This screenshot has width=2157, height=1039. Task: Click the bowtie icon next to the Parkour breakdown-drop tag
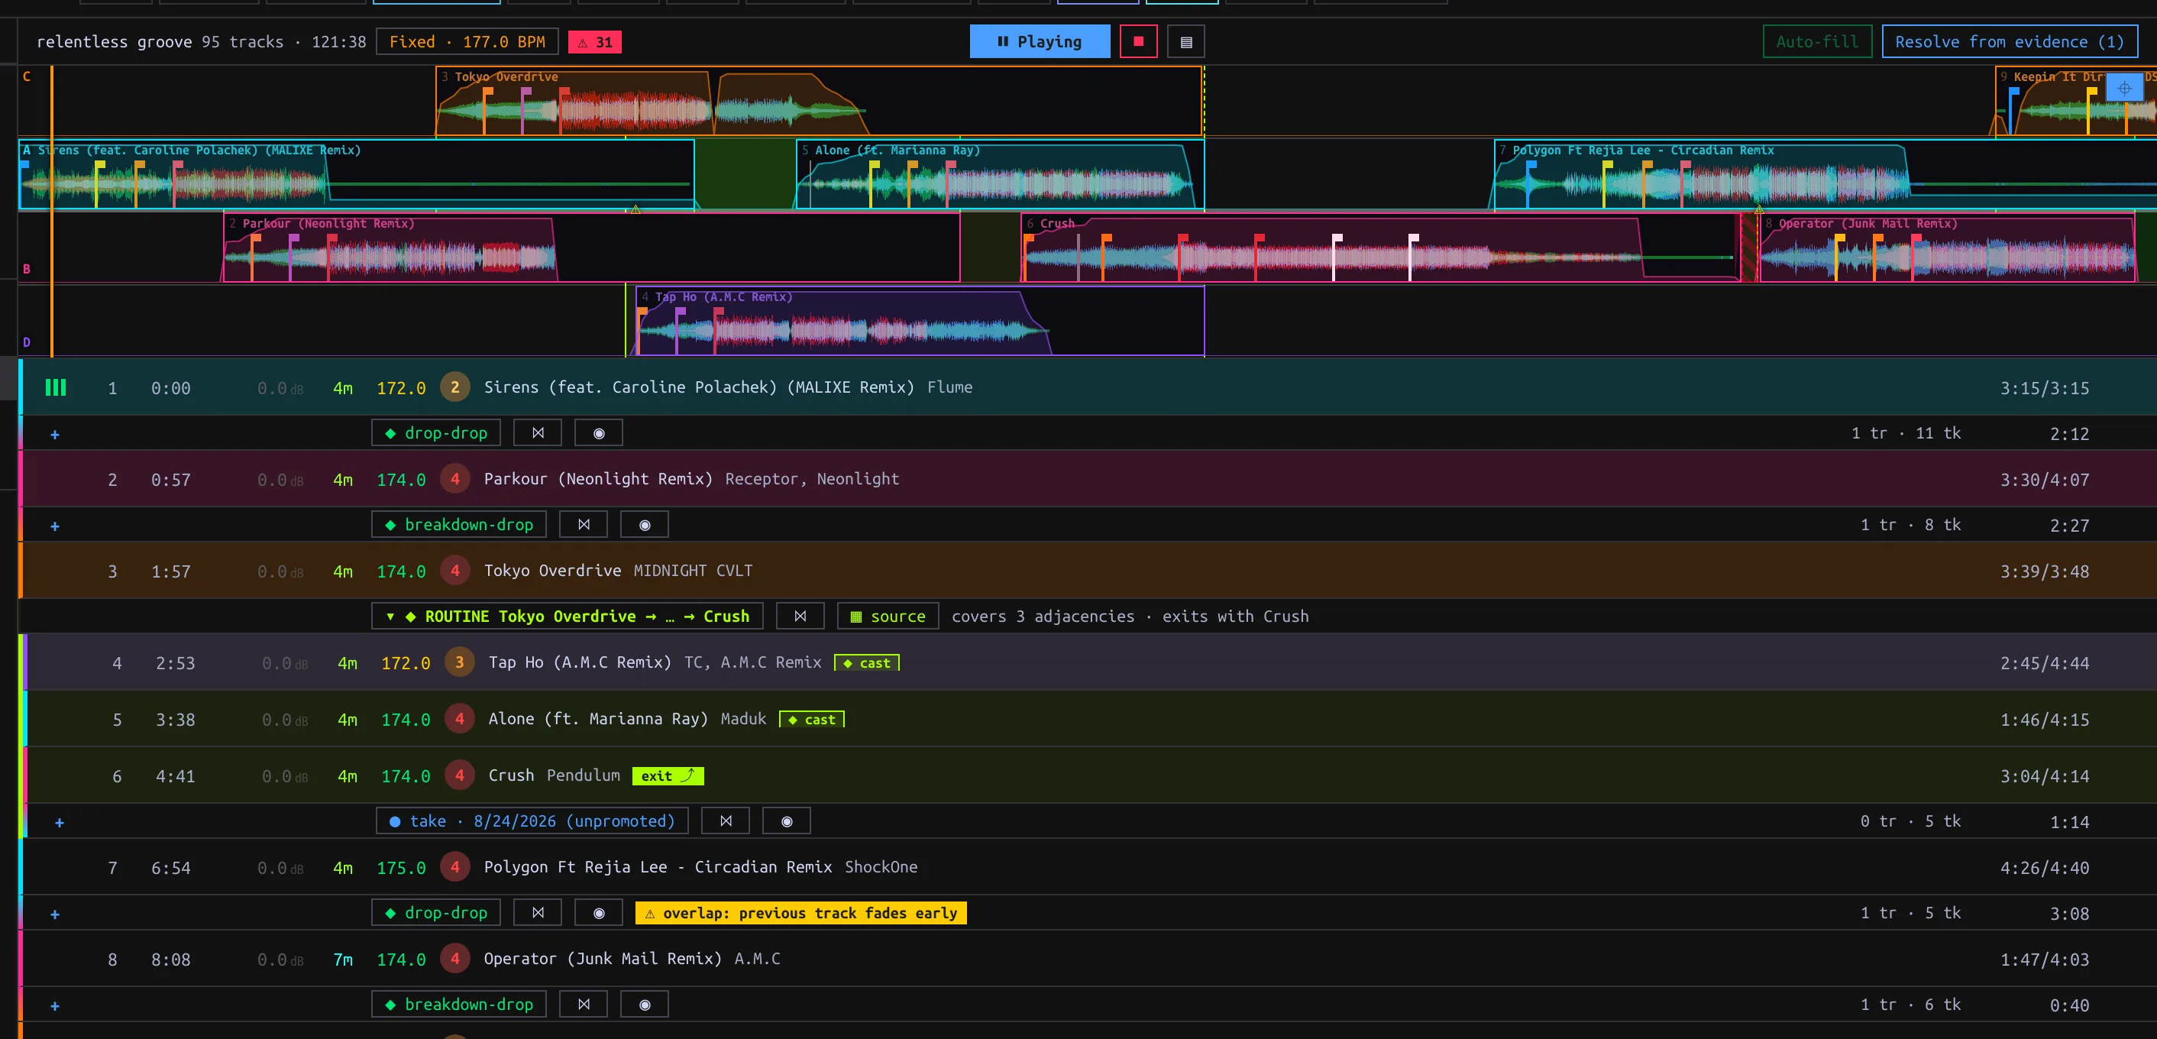pos(584,524)
